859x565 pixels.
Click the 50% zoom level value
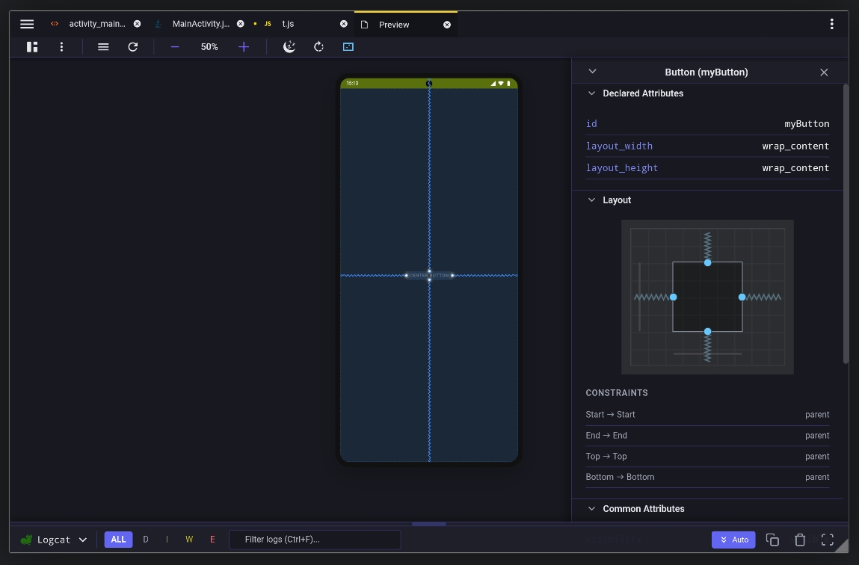(x=209, y=47)
